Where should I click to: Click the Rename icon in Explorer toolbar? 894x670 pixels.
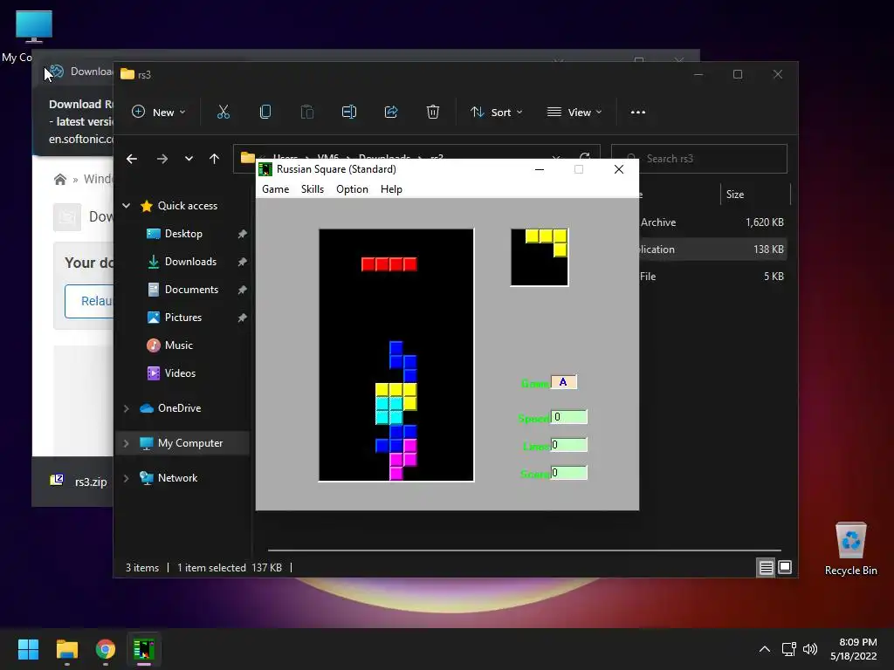[349, 113]
